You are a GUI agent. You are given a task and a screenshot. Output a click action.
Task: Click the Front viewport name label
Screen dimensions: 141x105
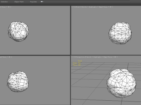click(x=78, y=7)
